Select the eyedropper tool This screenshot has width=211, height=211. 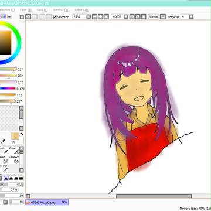[x=3, y=142]
